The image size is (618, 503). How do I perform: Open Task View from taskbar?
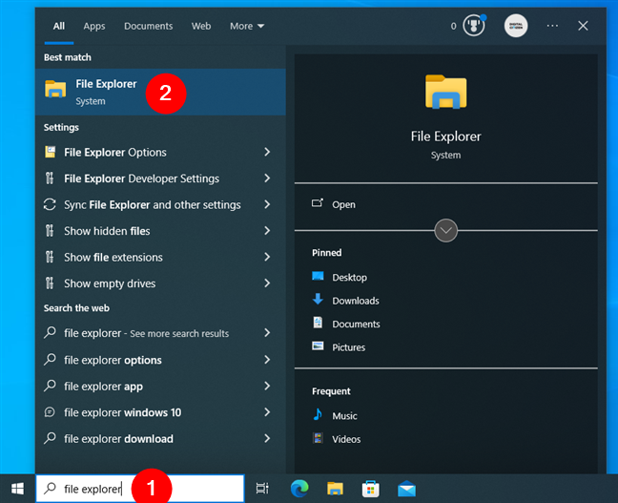click(x=262, y=489)
